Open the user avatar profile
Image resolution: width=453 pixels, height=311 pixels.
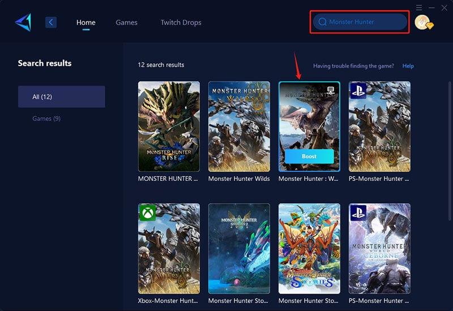coord(424,22)
